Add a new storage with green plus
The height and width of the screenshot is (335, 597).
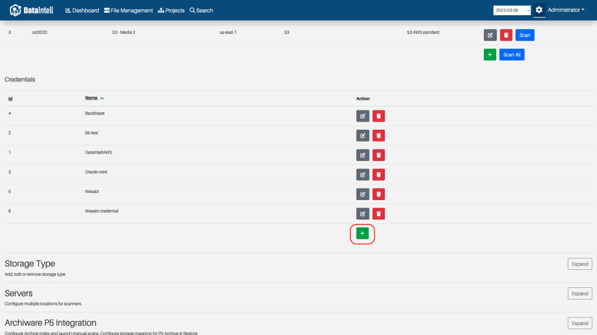click(x=490, y=55)
